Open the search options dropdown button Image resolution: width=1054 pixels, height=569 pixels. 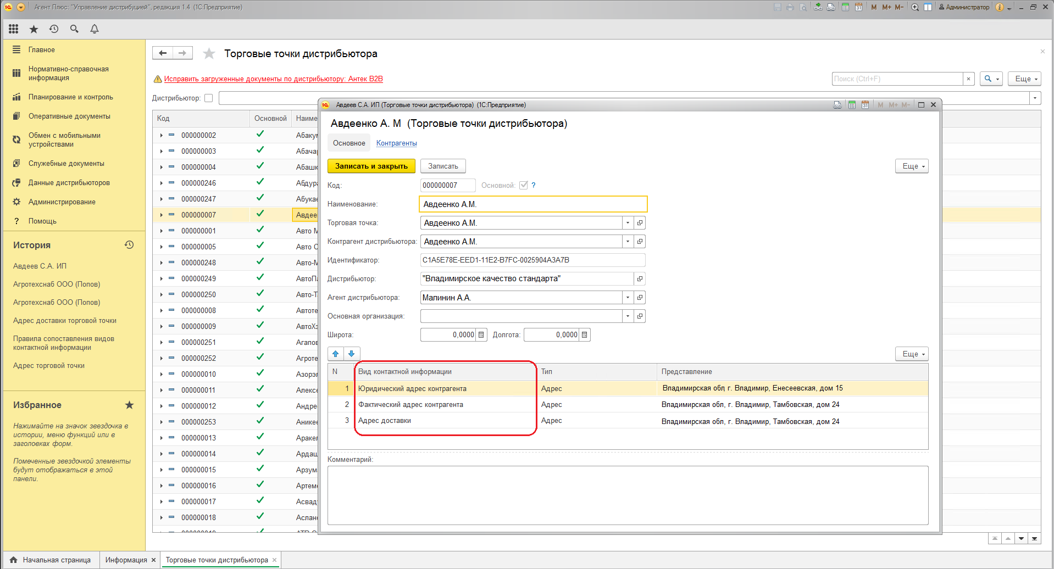tap(992, 79)
